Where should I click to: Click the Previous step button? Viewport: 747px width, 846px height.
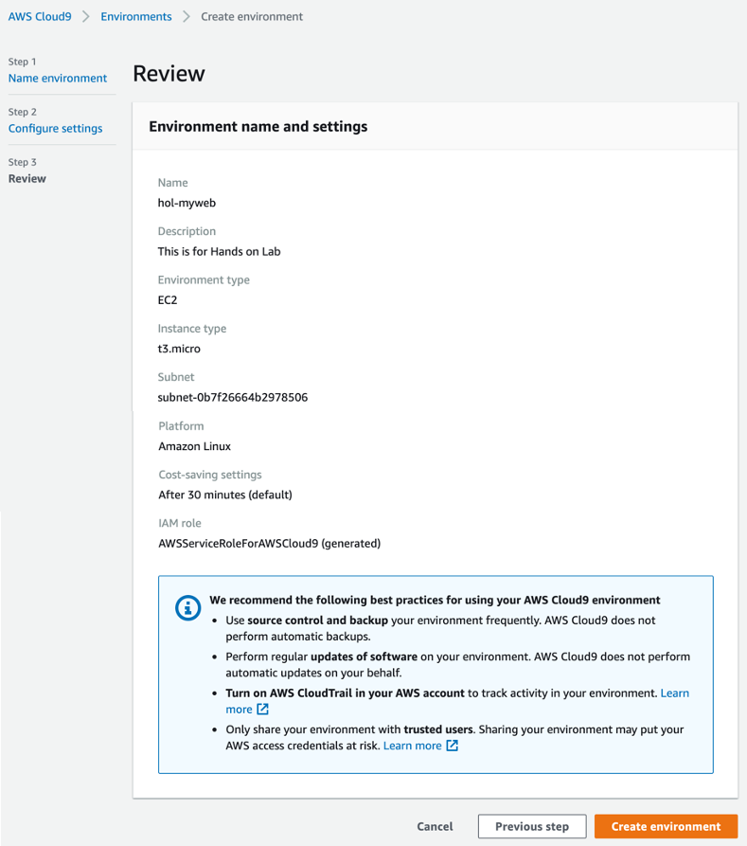click(x=532, y=826)
